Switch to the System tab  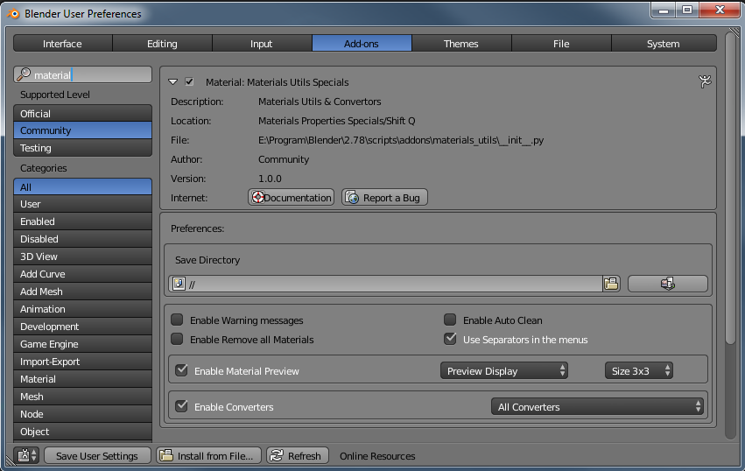click(x=664, y=43)
